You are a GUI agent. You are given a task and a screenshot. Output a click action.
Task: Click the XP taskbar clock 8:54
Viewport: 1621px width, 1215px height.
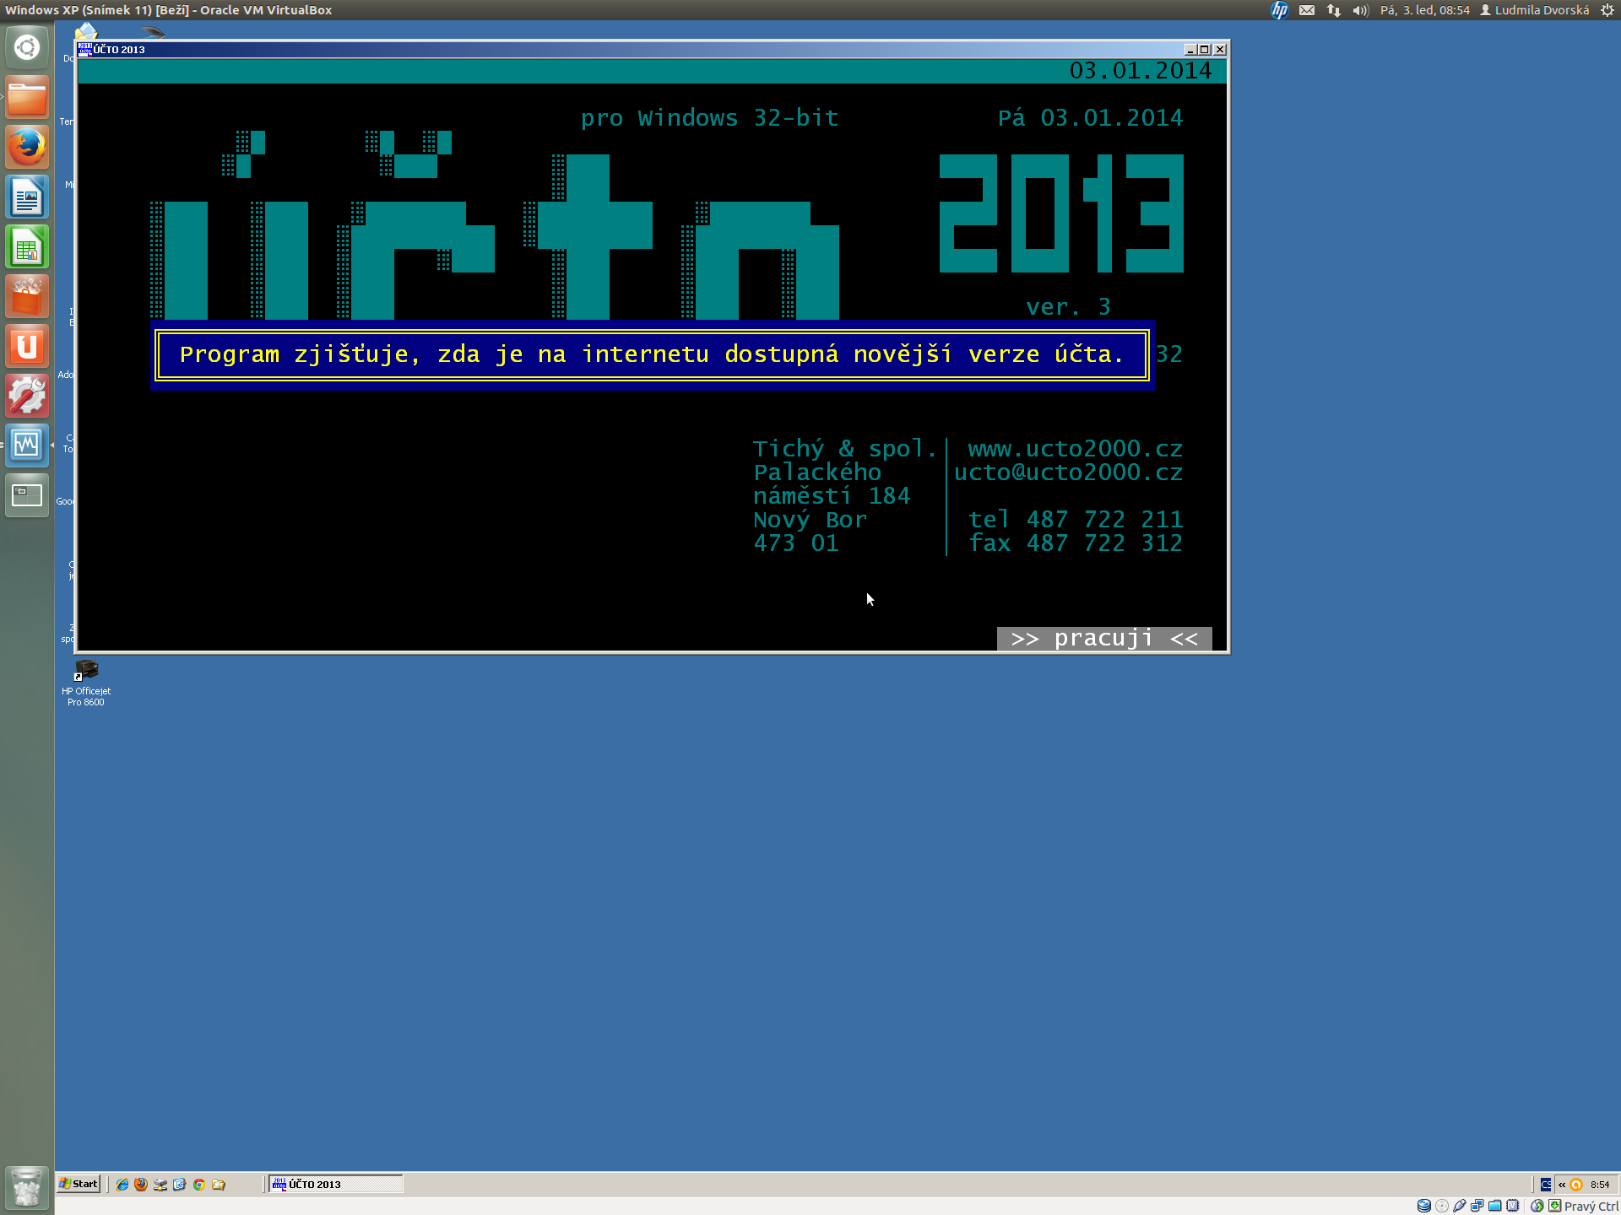click(1600, 1185)
